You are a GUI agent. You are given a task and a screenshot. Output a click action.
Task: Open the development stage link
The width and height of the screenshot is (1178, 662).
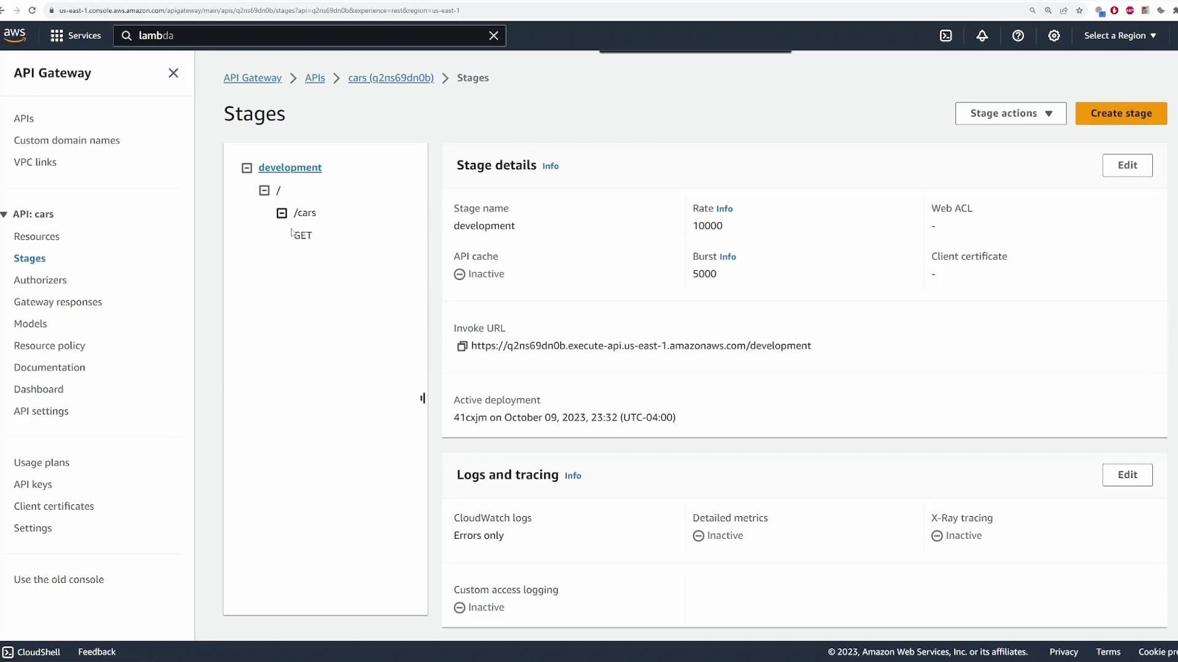click(290, 167)
